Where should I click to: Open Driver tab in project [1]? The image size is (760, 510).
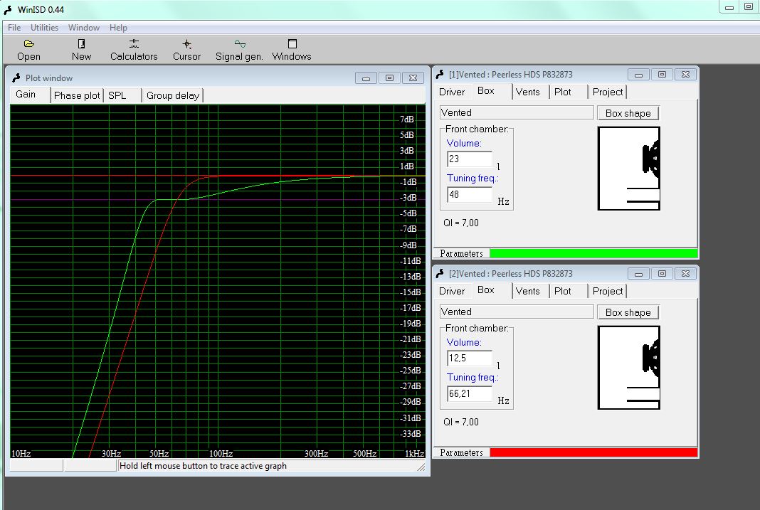(452, 92)
